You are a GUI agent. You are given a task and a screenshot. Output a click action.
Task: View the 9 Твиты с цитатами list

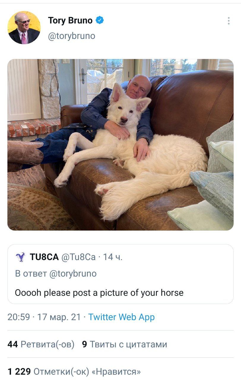[125, 344]
